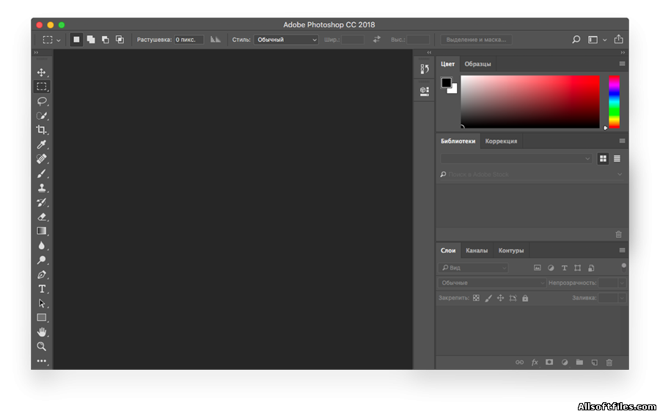This screenshot has height=414, width=660.
Task: Select the Path Selection tool
Action: [41, 303]
